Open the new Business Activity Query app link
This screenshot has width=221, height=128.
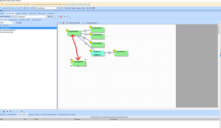(x=78, y=4)
